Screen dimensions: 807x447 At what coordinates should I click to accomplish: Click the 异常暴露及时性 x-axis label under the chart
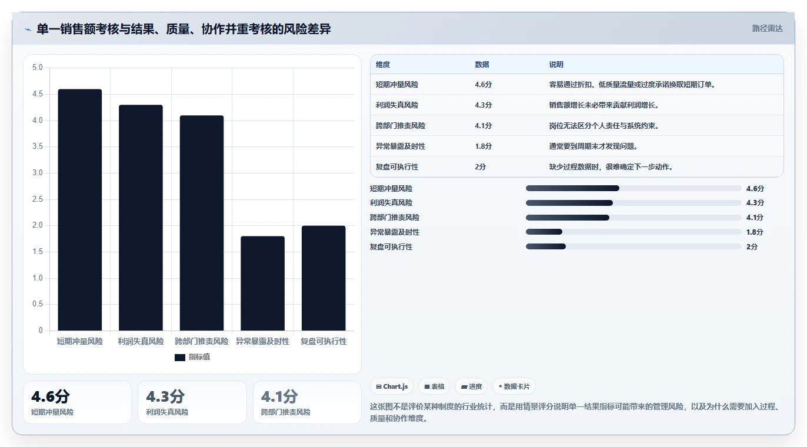[x=262, y=341]
